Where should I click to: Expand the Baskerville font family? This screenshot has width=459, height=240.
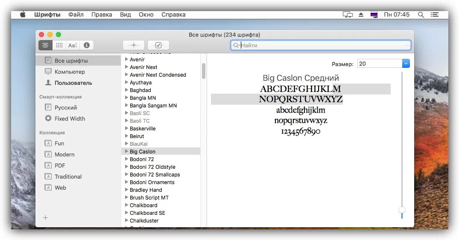pyautogui.click(x=126, y=128)
